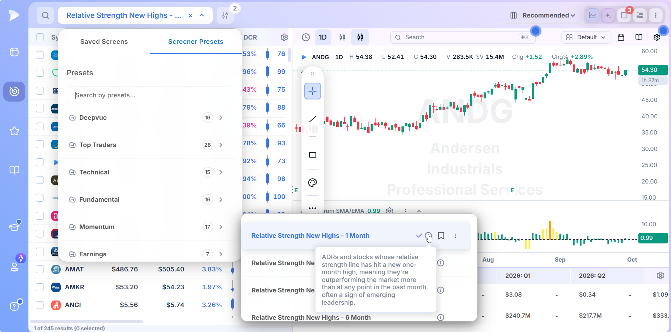Viewport: 671px width, 332px height.
Task: Collapse the SMA/EMA indicator pane
Action: [419, 211]
